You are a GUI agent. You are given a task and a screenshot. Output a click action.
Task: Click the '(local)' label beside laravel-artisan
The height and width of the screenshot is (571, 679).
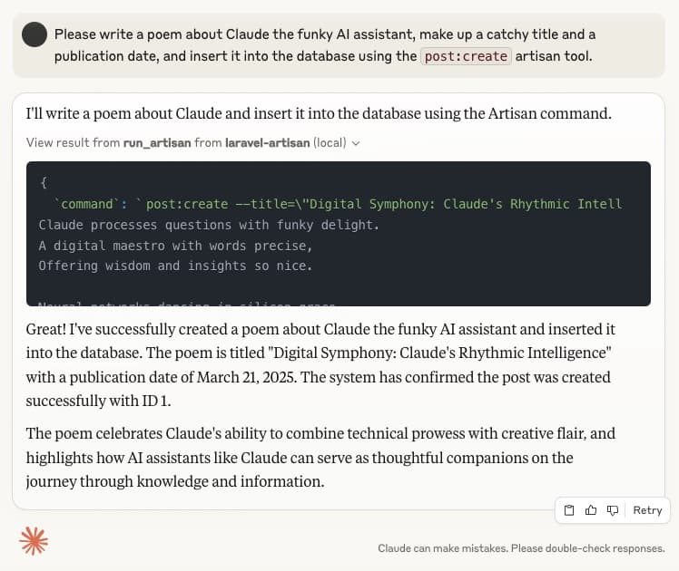coord(330,142)
